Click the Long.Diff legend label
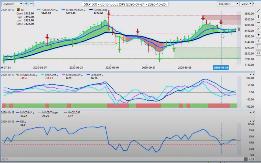The width and height of the screenshot is (261, 163). [x=96, y=75]
